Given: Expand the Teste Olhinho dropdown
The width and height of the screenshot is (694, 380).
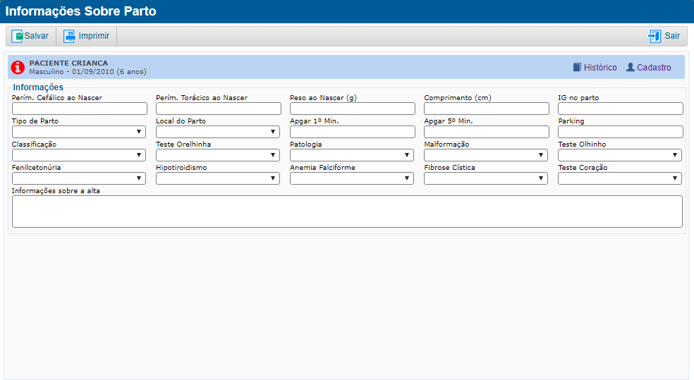Looking at the screenshot, I should (x=620, y=155).
